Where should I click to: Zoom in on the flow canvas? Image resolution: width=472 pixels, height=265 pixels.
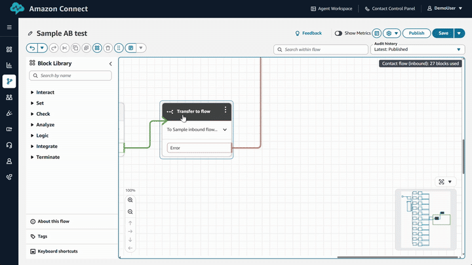coord(130,200)
